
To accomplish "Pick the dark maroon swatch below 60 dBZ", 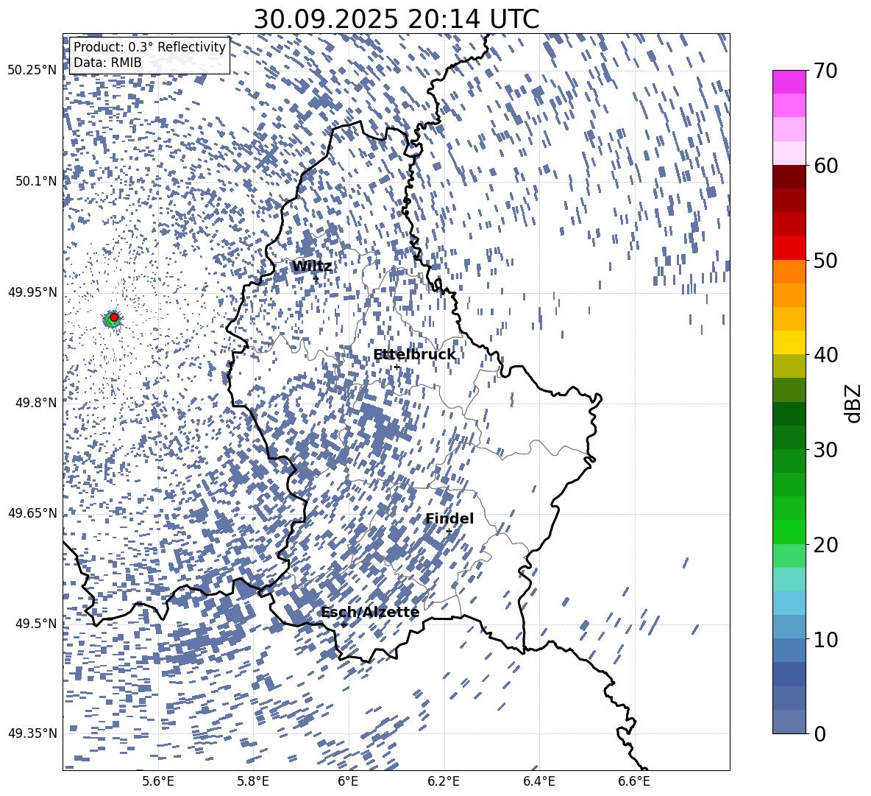I will (789, 177).
